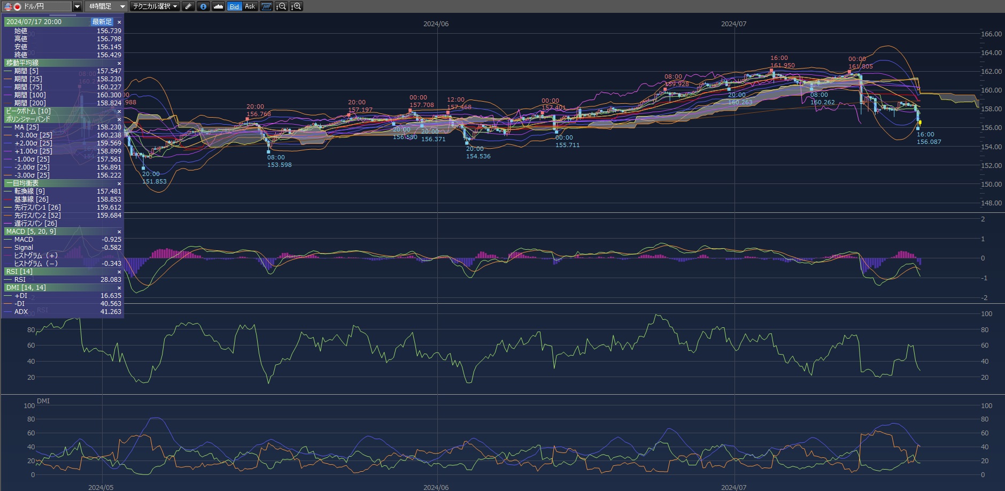This screenshot has height=491, width=1005.
Task: Open the ドル/円 currency pair dropdown arrow
Action: [77, 6]
